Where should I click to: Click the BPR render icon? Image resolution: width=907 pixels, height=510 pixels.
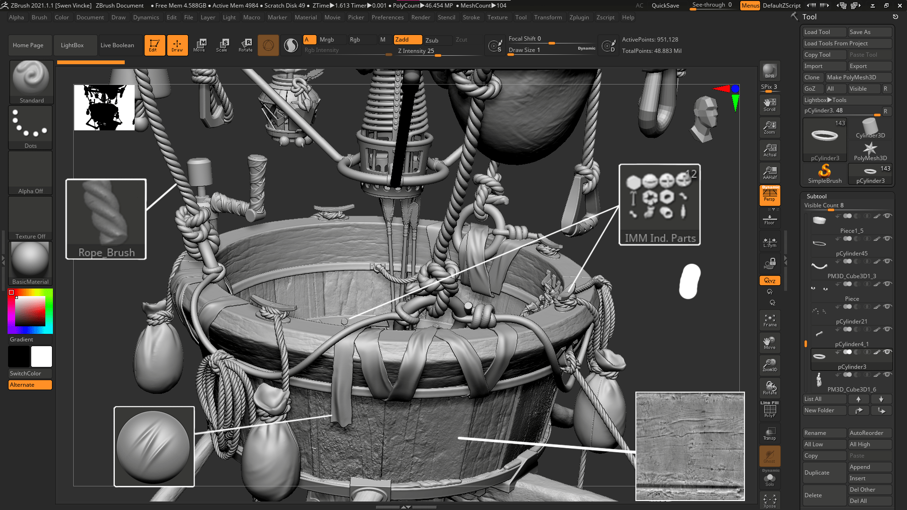pos(770,71)
